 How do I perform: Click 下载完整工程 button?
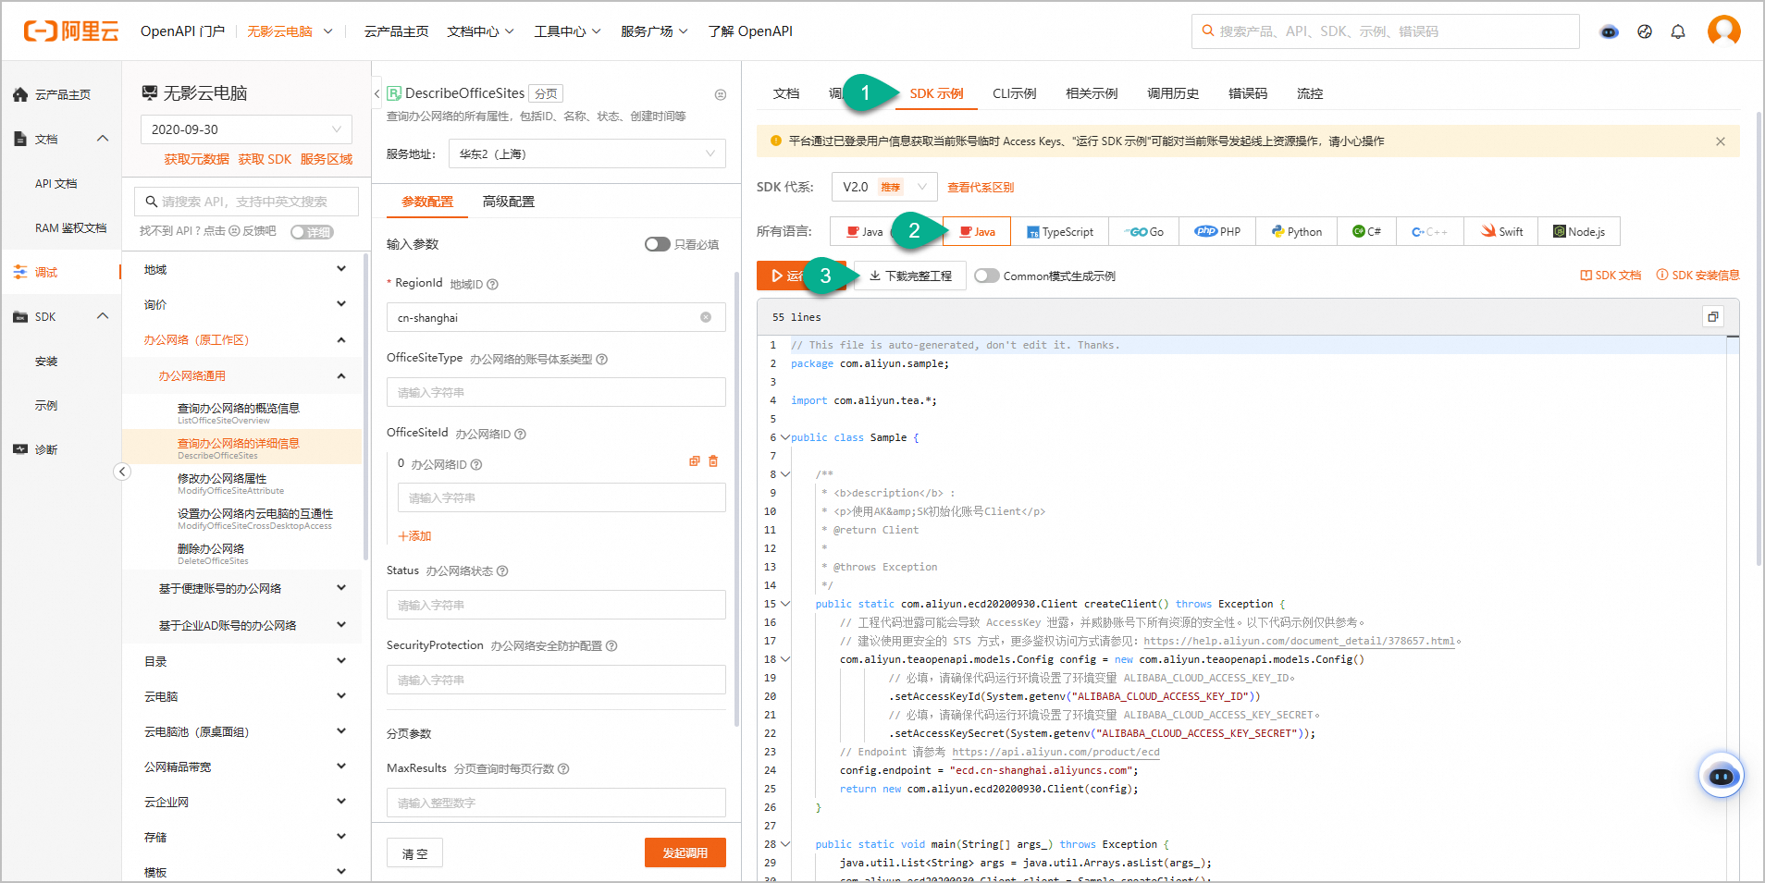(909, 276)
